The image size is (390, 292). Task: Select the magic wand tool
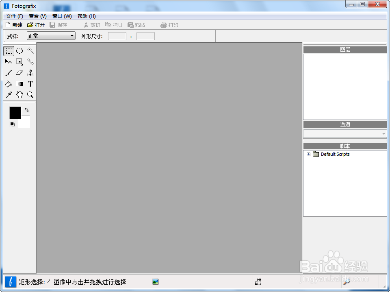[30, 51]
